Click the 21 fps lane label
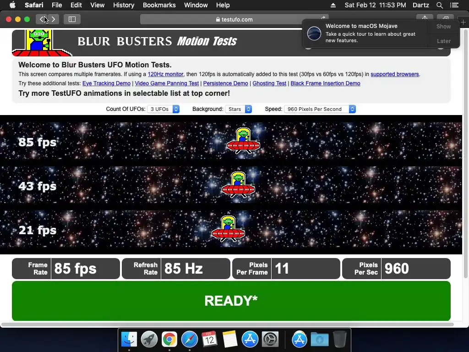This screenshot has width=469, height=352. [x=38, y=230]
